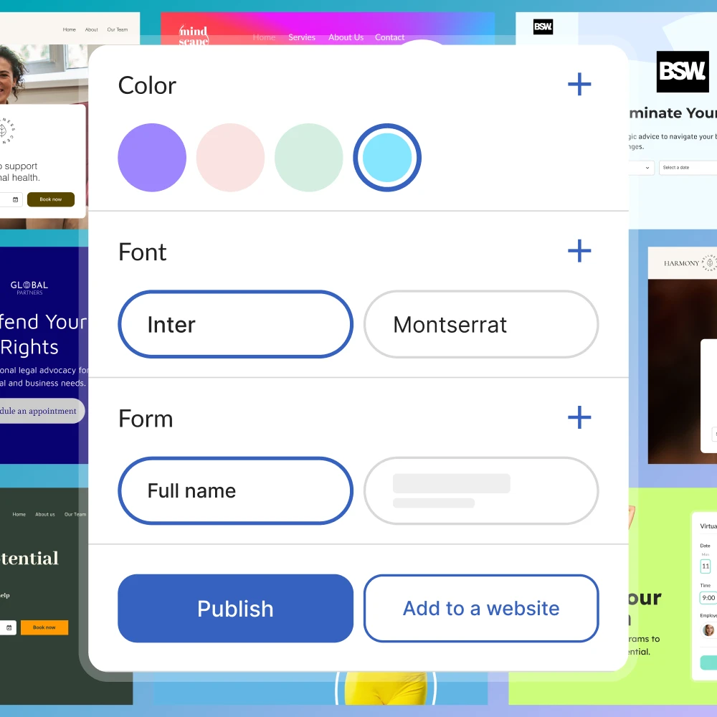Viewport: 717px width, 717px height.
Task: Click the calendar icon beside the orange Book now button
Action: click(9, 627)
